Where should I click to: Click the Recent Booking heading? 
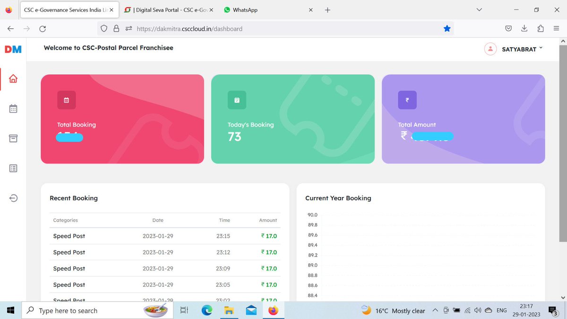coord(74,198)
